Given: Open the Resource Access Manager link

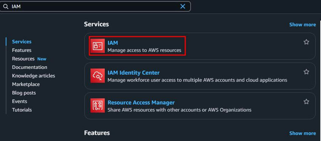Looking at the screenshot, I should (141, 103).
